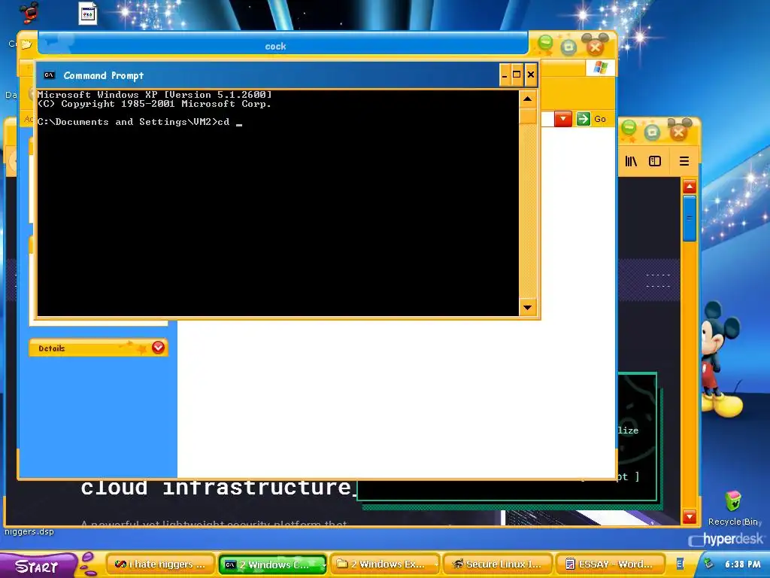Image resolution: width=770 pixels, height=578 pixels.
Task: Select the Mickey icon on the desktop
Action: (29, 12)
